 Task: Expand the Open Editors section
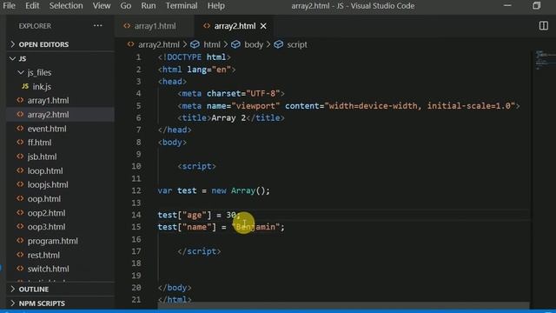pos(60,44)
